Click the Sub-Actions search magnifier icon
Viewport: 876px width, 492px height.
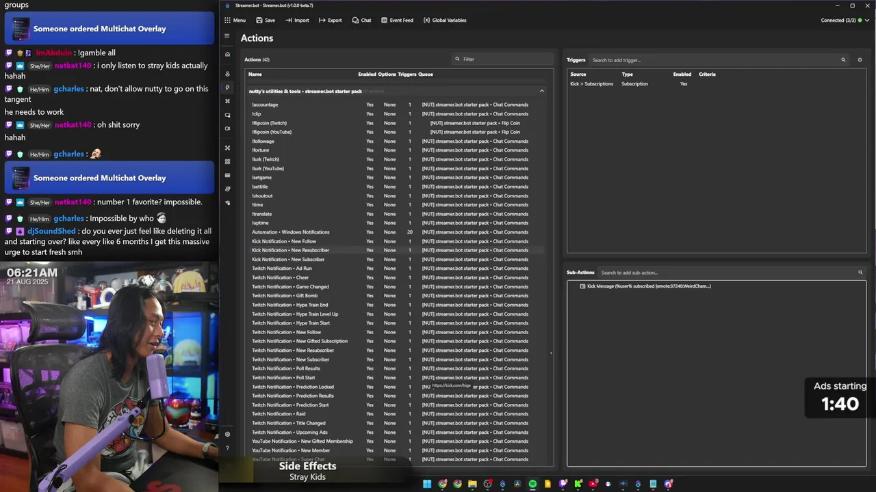point(860,273)
